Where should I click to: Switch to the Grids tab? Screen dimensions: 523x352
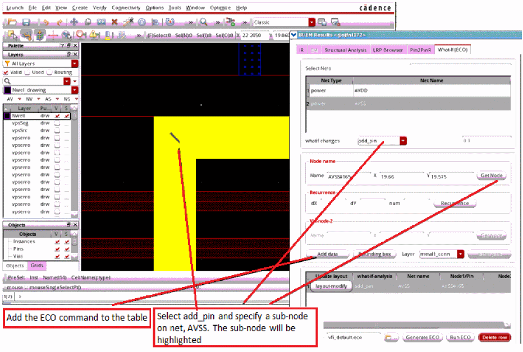(x=36, y=266)
